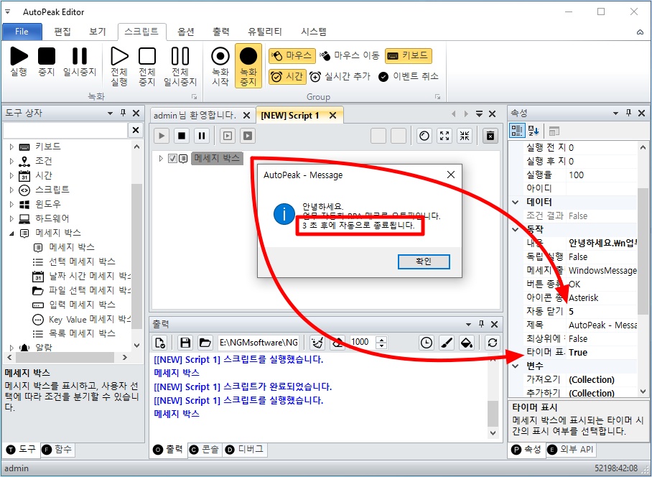Expand the 하드웨어 toolbox category
Image resolution: width=652 pixels, height=477 pixels.
tap(11, 219)
